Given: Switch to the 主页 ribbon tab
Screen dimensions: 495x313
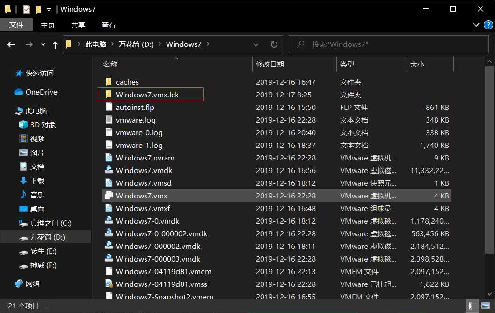Looking at the screenshot, I should point(48,25).
